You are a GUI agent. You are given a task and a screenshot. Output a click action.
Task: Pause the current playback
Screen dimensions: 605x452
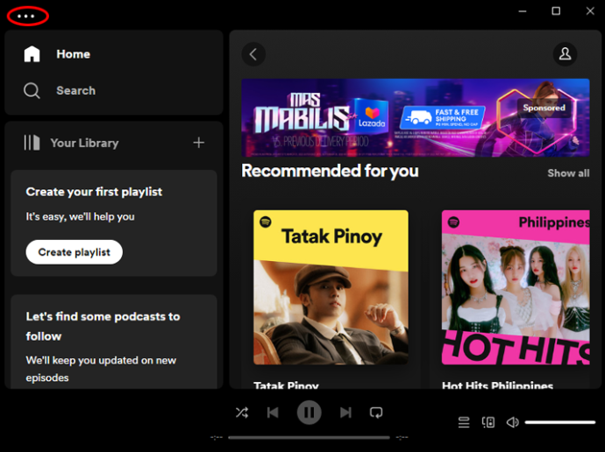(309, 413)
